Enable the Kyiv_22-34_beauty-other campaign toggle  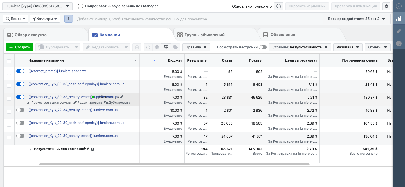pyautogui.click(x=20, y=110)
